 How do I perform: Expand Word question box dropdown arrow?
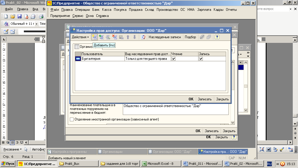(290, 9)
